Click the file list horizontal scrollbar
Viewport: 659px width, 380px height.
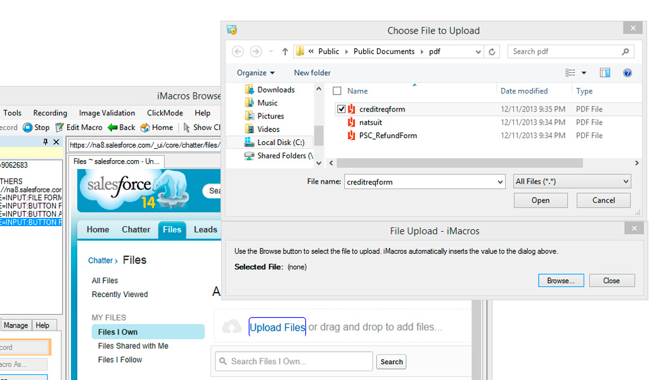(x=459, y=163)
